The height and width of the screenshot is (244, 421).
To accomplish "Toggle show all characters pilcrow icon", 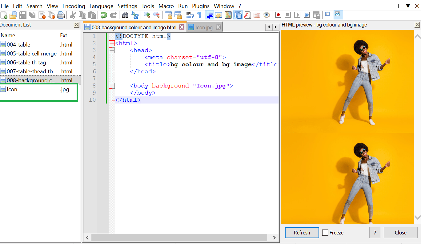I will click(199, 14).
